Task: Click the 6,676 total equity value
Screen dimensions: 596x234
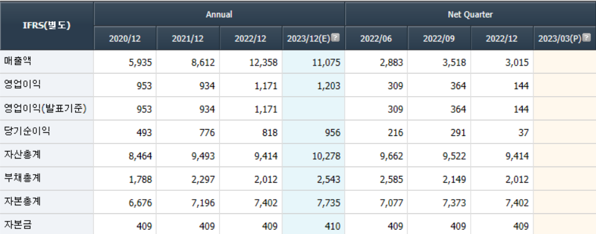Action: click(140, 203)
